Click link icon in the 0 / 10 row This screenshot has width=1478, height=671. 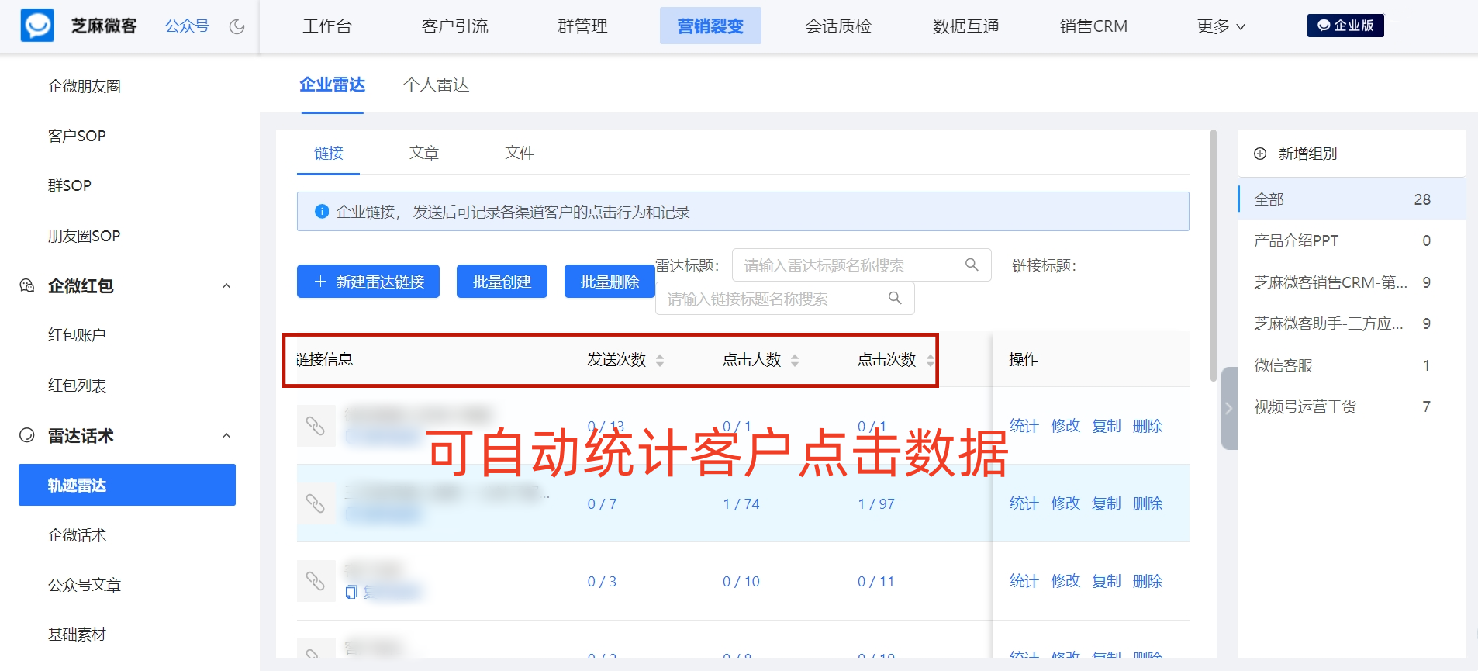316,581
